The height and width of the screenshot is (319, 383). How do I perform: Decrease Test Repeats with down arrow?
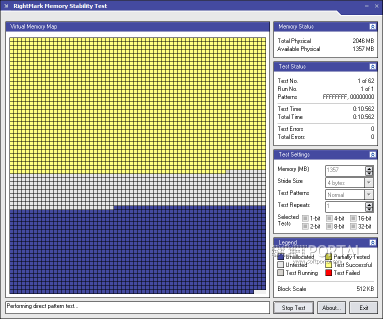click(x=369, y=209)
